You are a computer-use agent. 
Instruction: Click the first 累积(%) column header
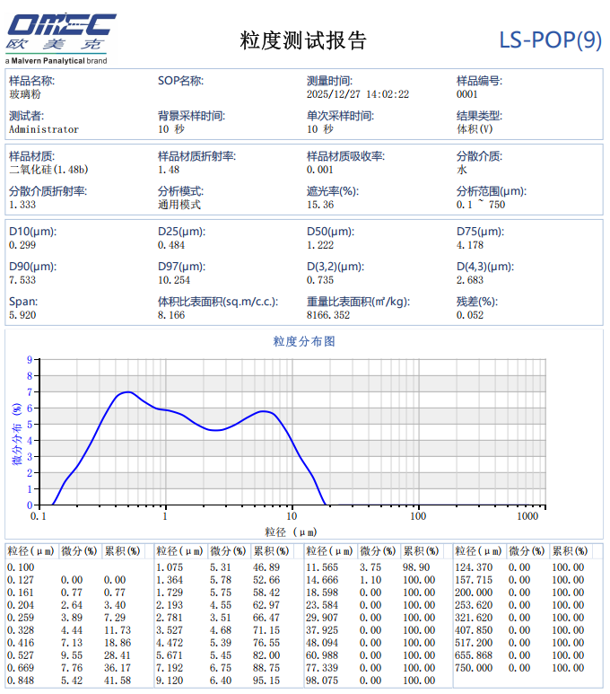[122, 551]
